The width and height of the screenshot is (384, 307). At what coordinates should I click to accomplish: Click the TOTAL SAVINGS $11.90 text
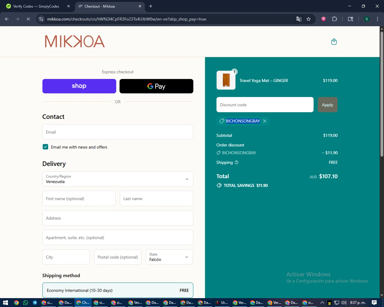pos(246,185)
